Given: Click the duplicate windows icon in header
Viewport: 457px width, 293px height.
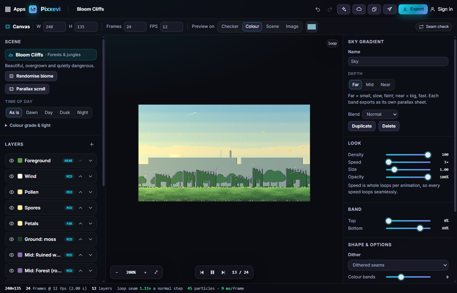Looking at the screenshot, I should [x=374, y=9].
